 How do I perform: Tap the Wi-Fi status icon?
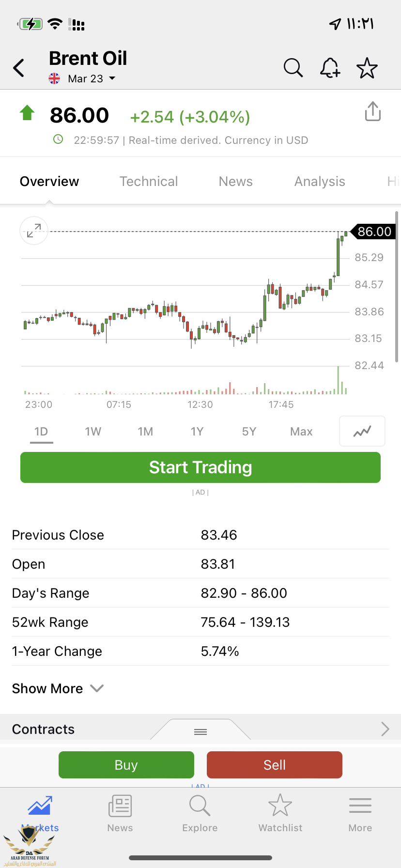click(x=56, y=23)
